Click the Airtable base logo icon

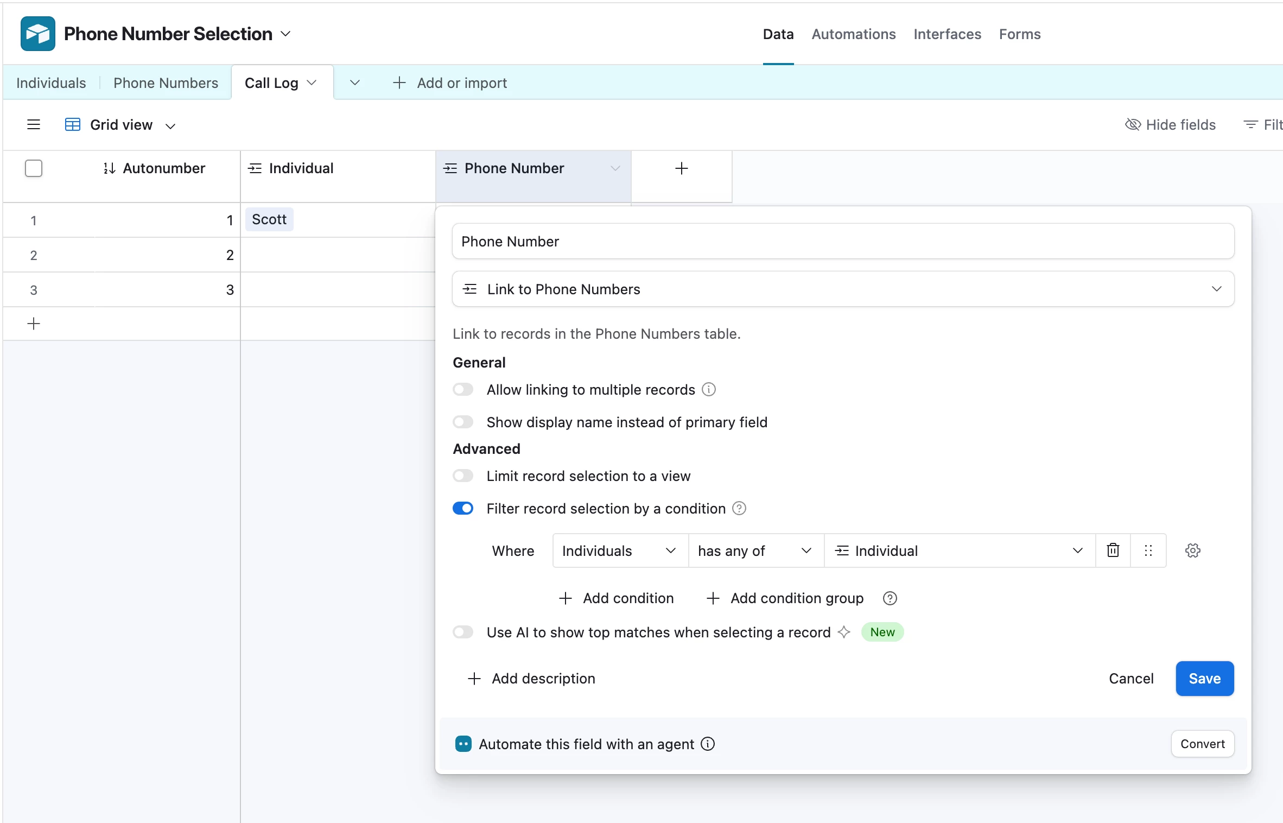[37, 34]
